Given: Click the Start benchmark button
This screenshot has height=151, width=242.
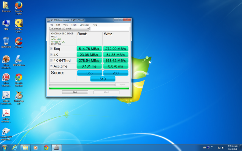Looking at the screenshot, I should (x=75, y=92).
